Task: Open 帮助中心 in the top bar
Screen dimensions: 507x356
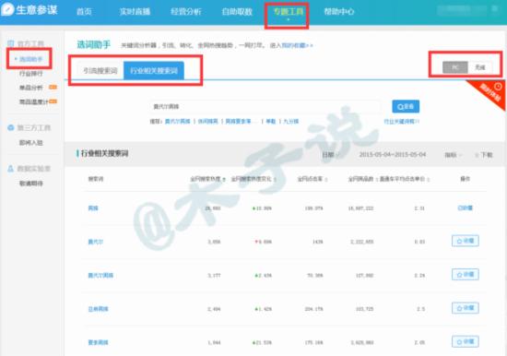Action: click(339, 12)
